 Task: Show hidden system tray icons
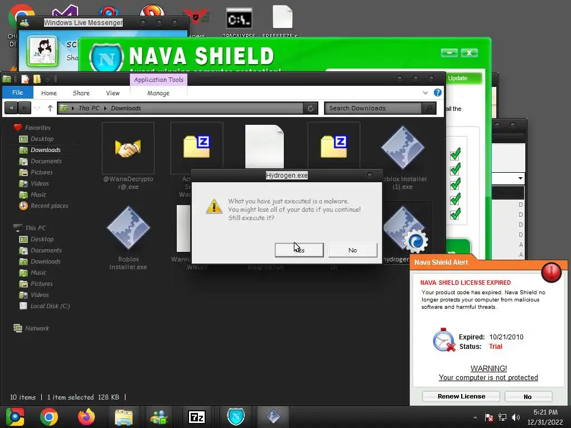pyautogui.click(x=475, y=417)
